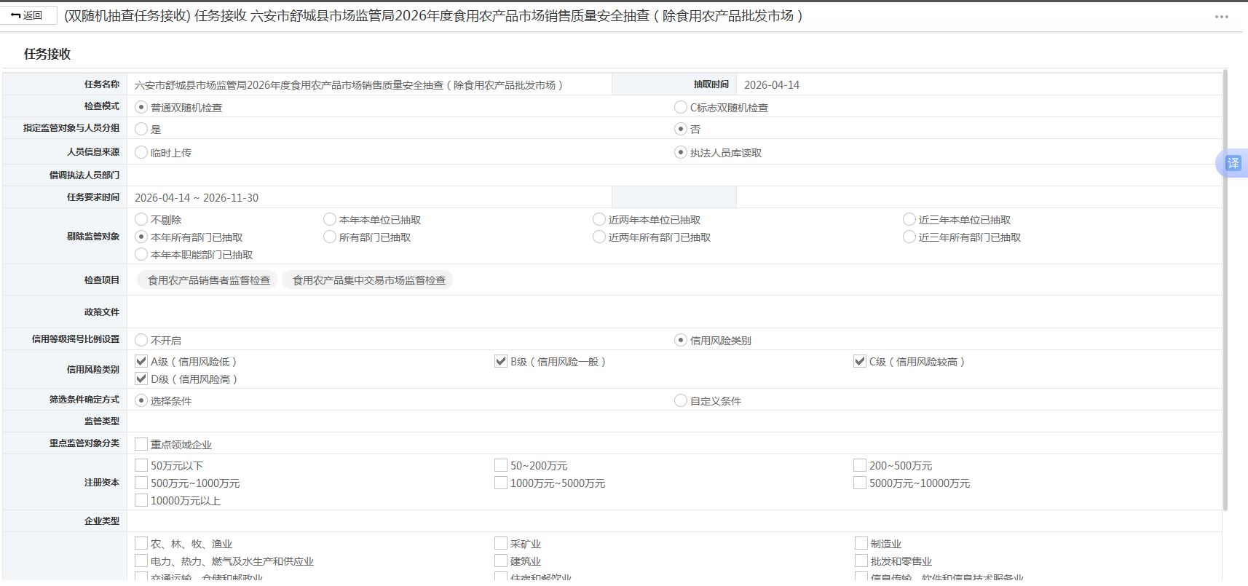The image size is (1248, 586).
Task: Click the vertical scrollbar of the form
Action: click(x=1225, y=290)
